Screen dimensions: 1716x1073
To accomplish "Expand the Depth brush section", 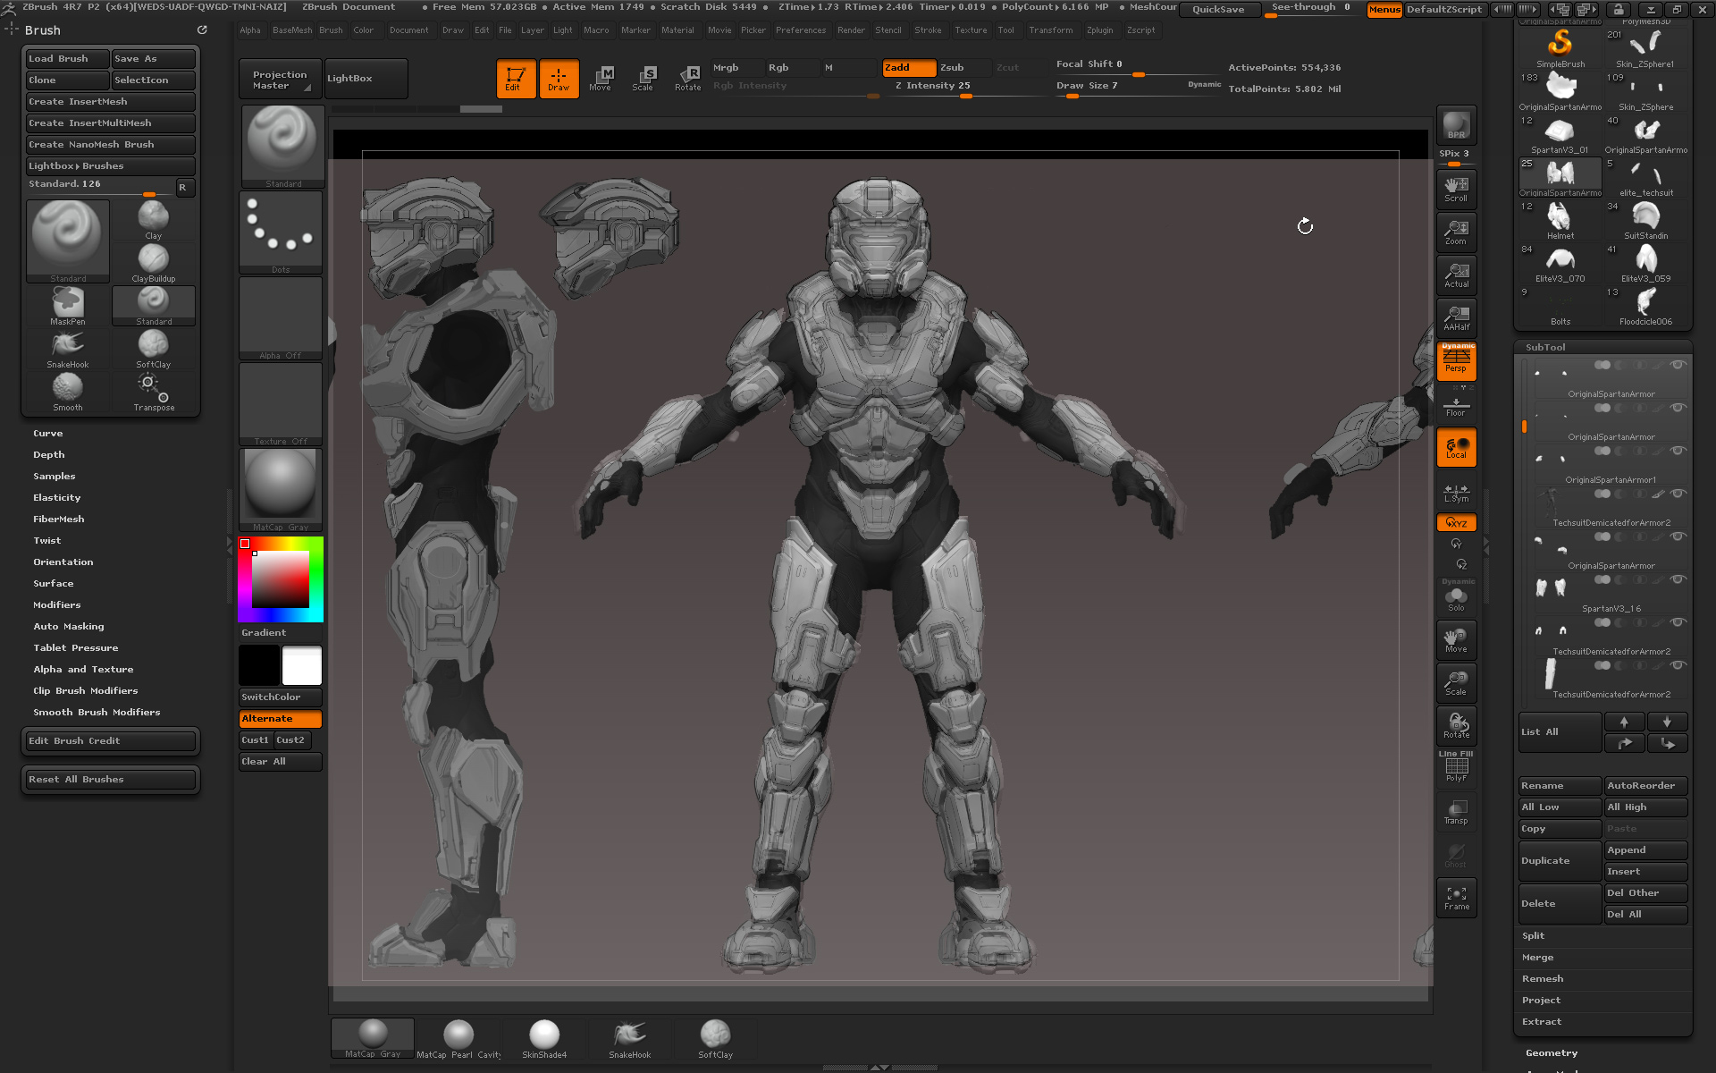I will pyautogui.click(x=49, y=454).
